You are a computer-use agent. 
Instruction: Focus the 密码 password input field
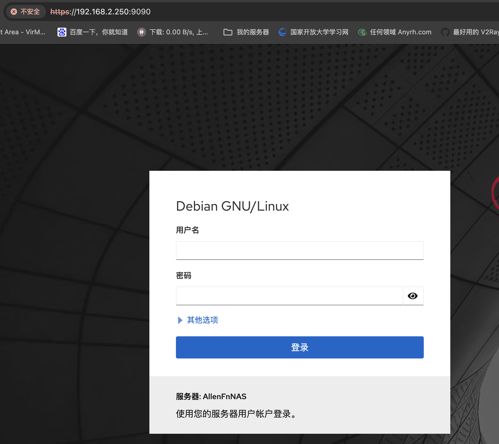tap(289, 296)
